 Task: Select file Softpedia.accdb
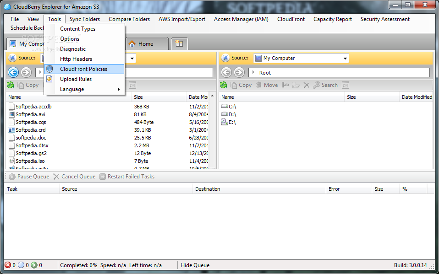click(x=33, y=107)
